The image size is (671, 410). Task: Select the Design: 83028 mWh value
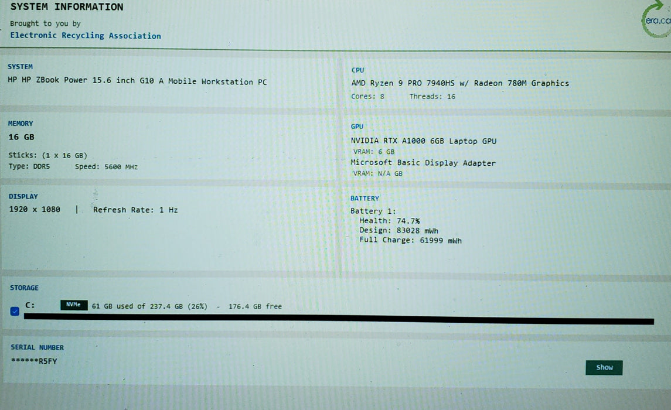click(398, 230)
